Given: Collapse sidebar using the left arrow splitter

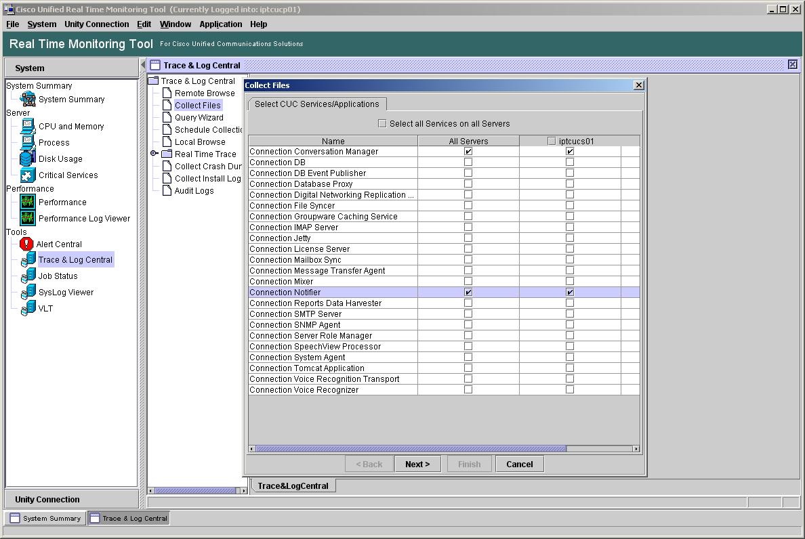Looking at the screenshot, I should (x=143, y=65).
